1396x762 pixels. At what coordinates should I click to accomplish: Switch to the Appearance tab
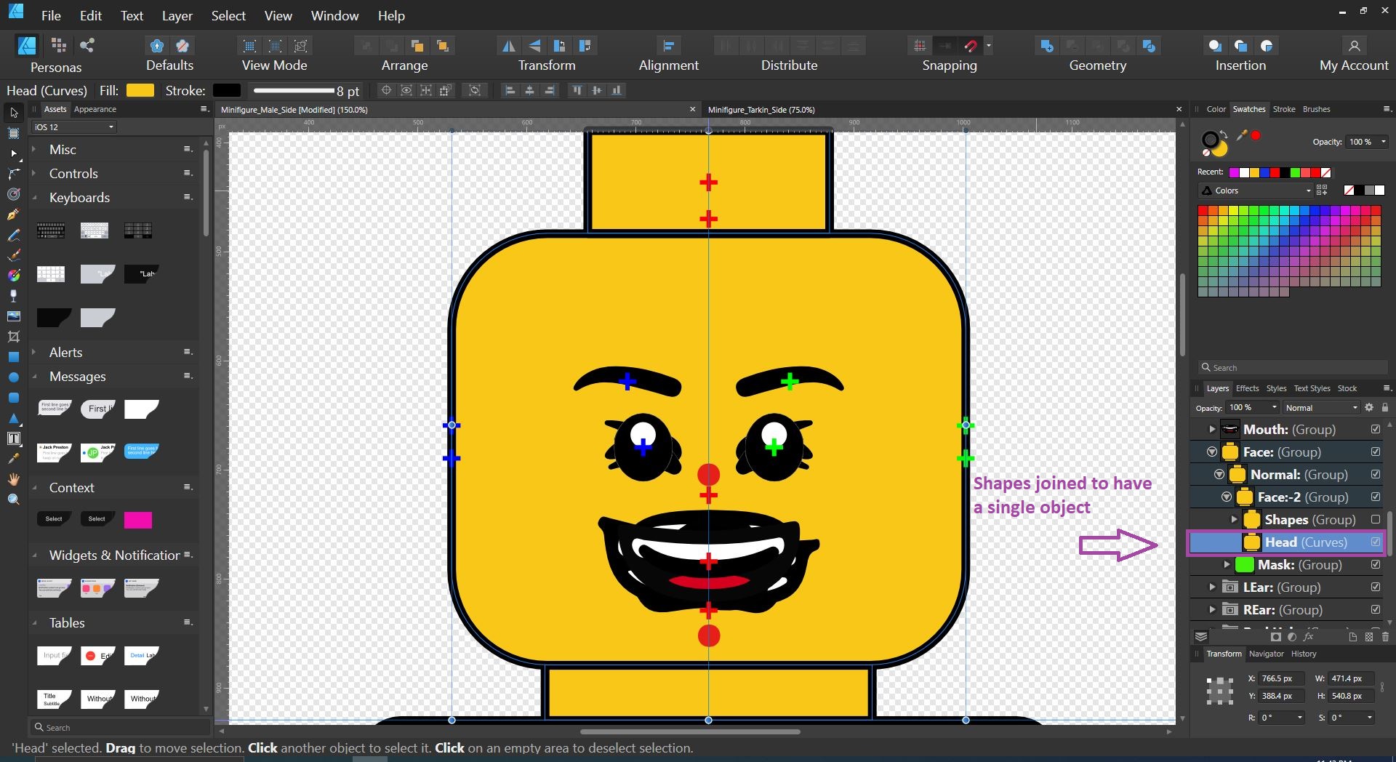[95, 109]
